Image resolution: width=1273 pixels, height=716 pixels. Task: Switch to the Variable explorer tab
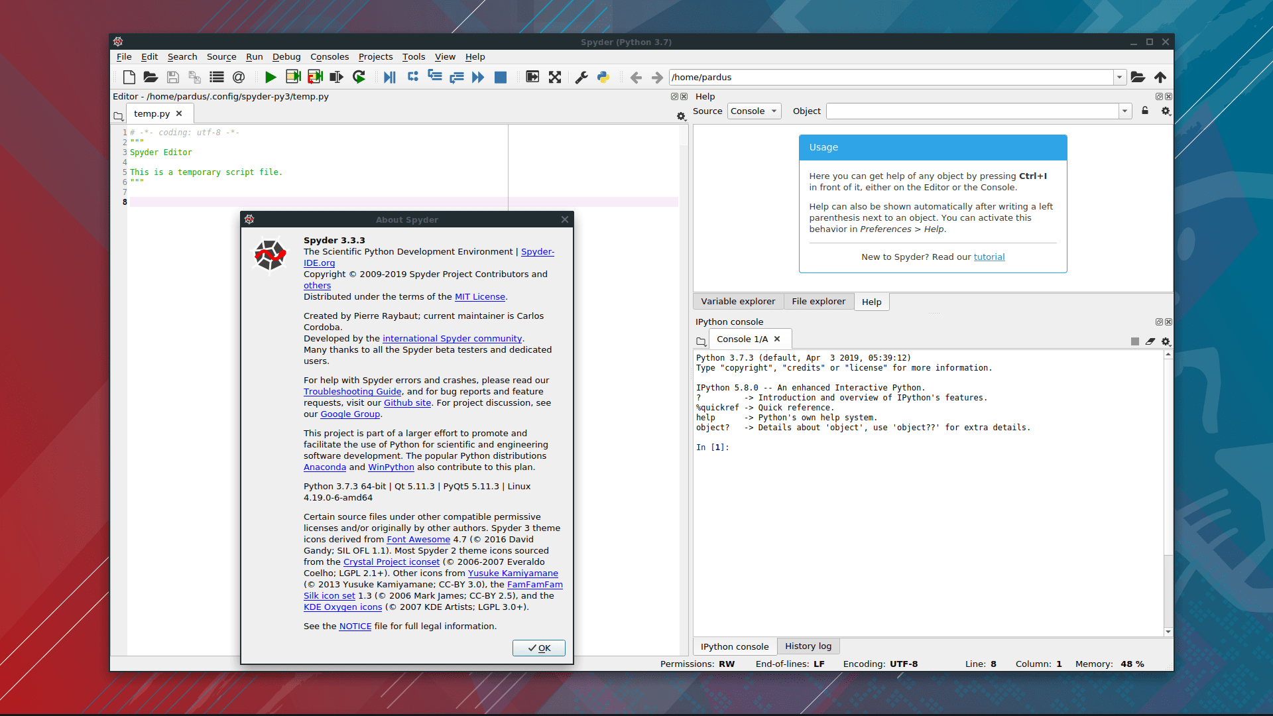tap(737, 302)
